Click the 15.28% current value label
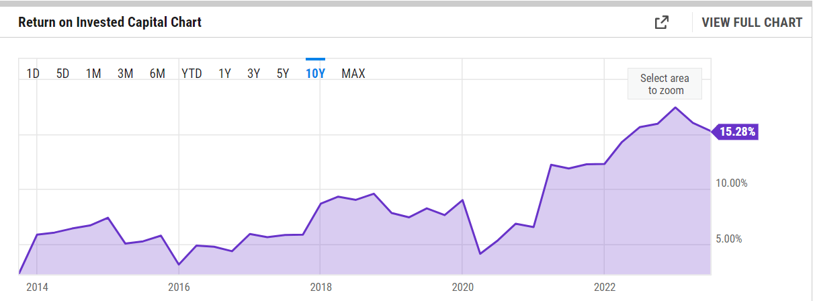The image size is (813, 301). point(737,132)
